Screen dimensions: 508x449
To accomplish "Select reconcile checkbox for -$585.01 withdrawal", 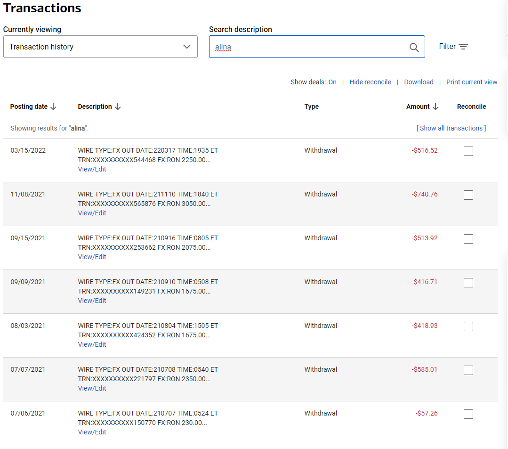I will pos(468,370).
